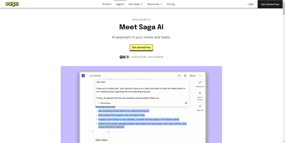Click the Share button in Meetings
This screenshot has height=143, width=285.
193,76
